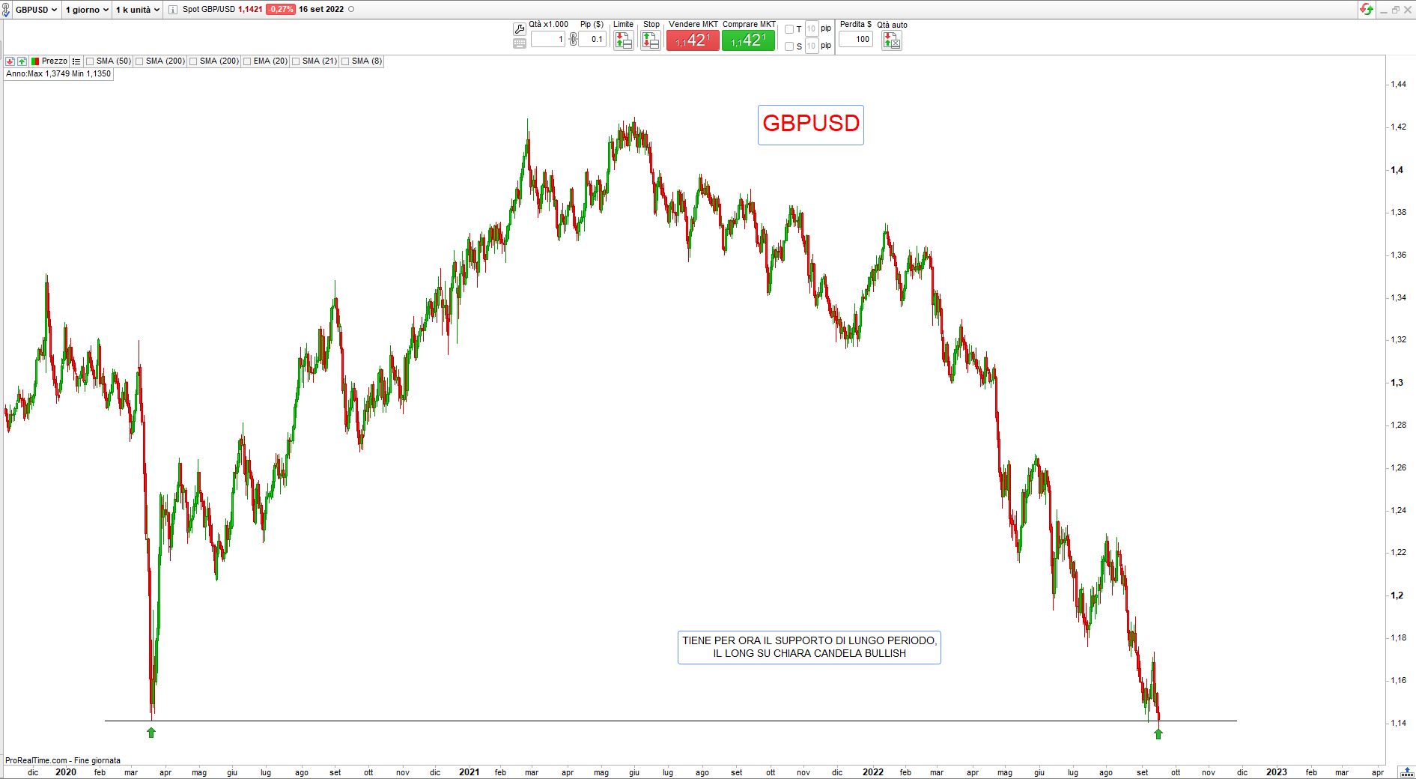
Task: Open the indicator list icon beside Prezzo
Action: click(76, 61)
